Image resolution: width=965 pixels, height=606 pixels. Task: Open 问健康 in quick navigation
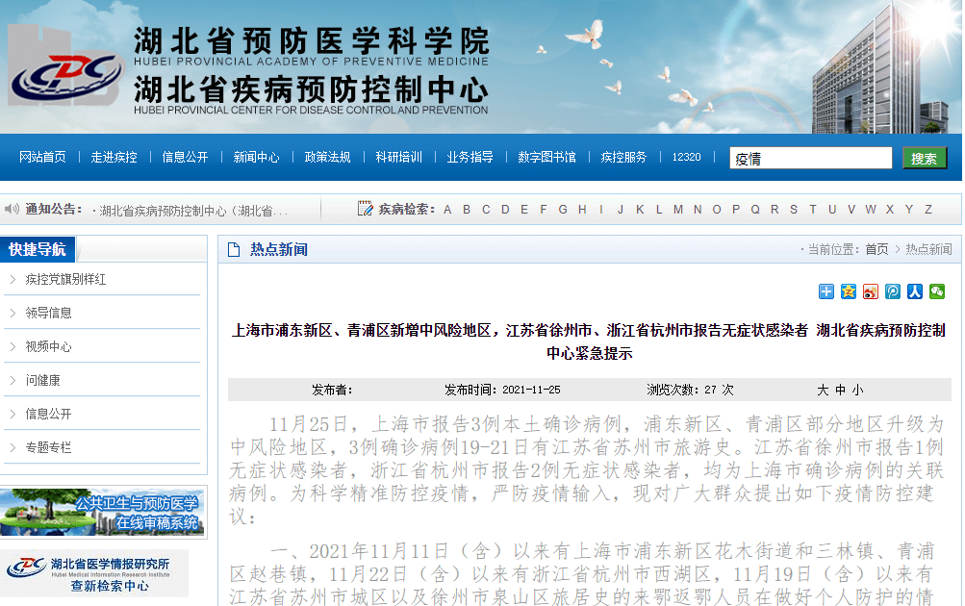(43, 380)
